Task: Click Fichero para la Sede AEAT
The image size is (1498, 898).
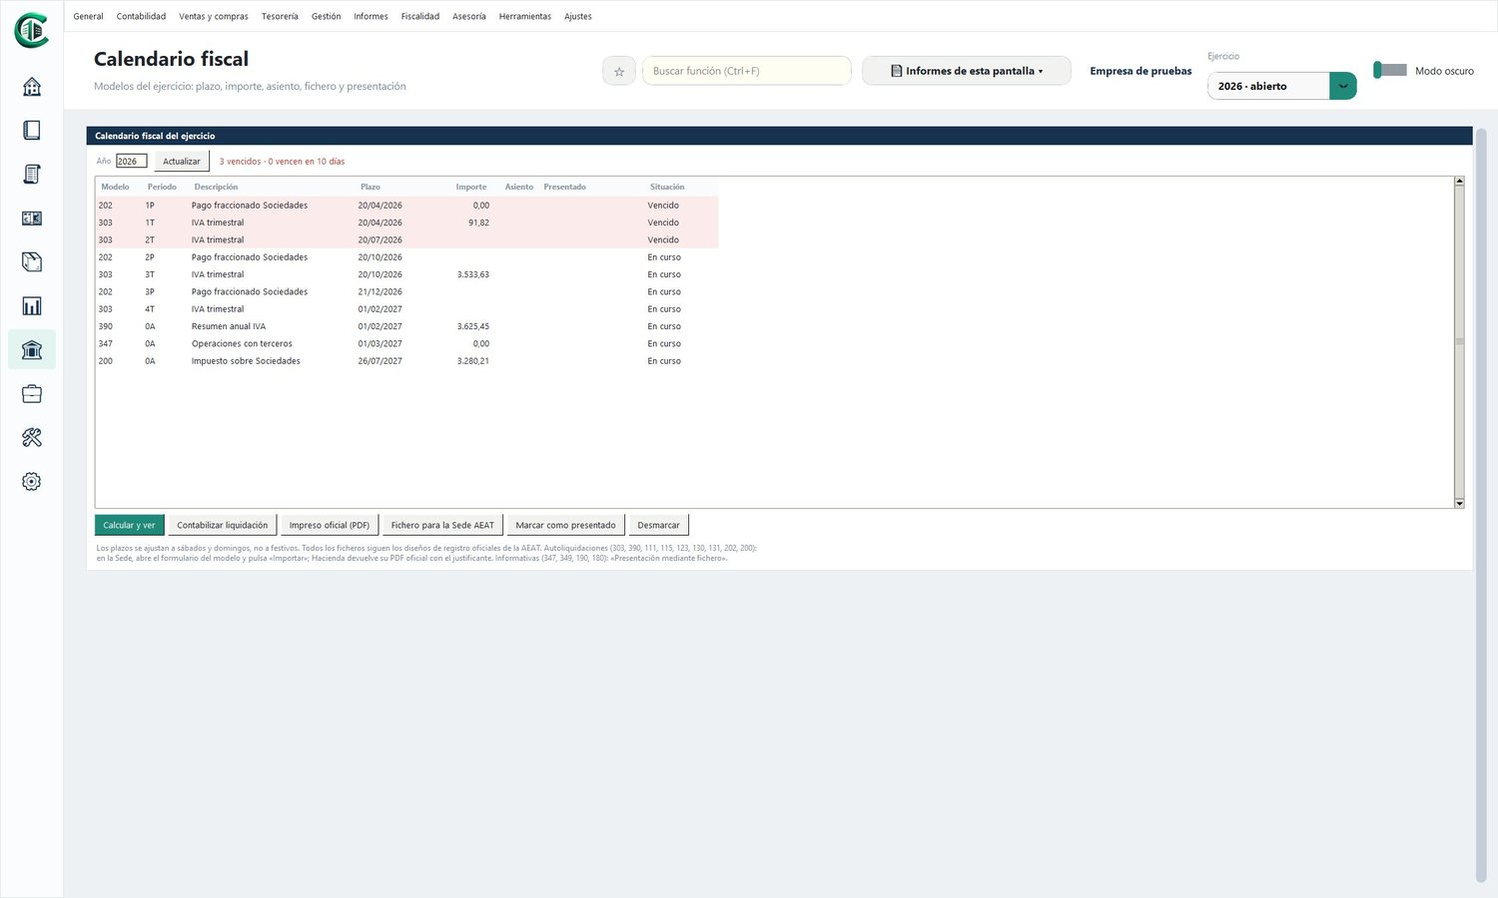Action: click(x=442, y=525)
